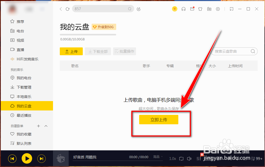
Task: Click the yellow 签 sign-in badge icon
Action: [x=174, y=9]
